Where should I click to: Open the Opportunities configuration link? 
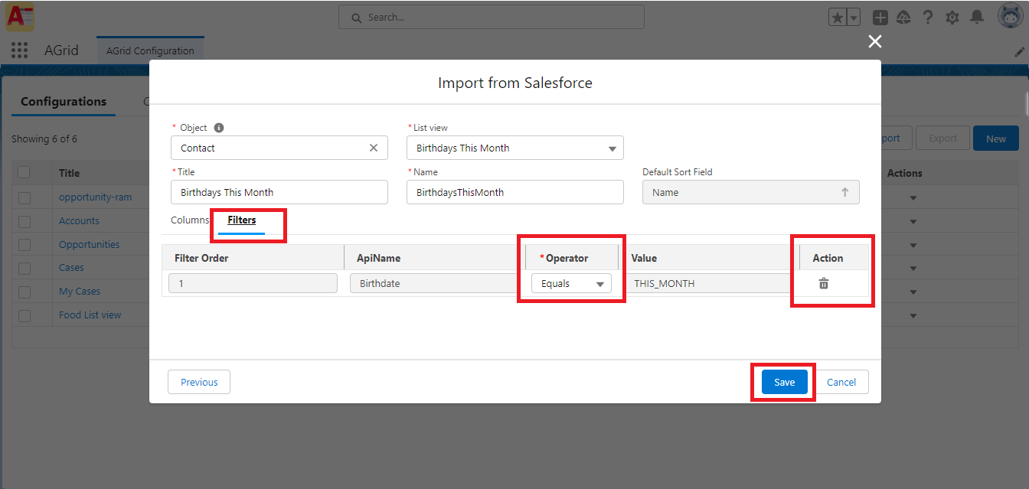tap(90, 245)
